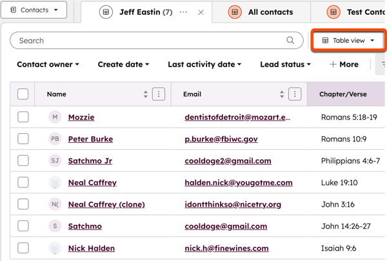Close the Jeff Eastin tab
Image resolution: width=387 pixels, height=261 pixels.
click(201, 12)
